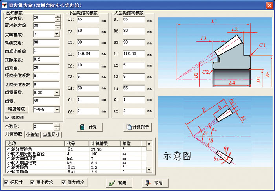The image size is (275, 191).
Task: Open the 当量尺寸 tab
Action: (x=51, y=135)
